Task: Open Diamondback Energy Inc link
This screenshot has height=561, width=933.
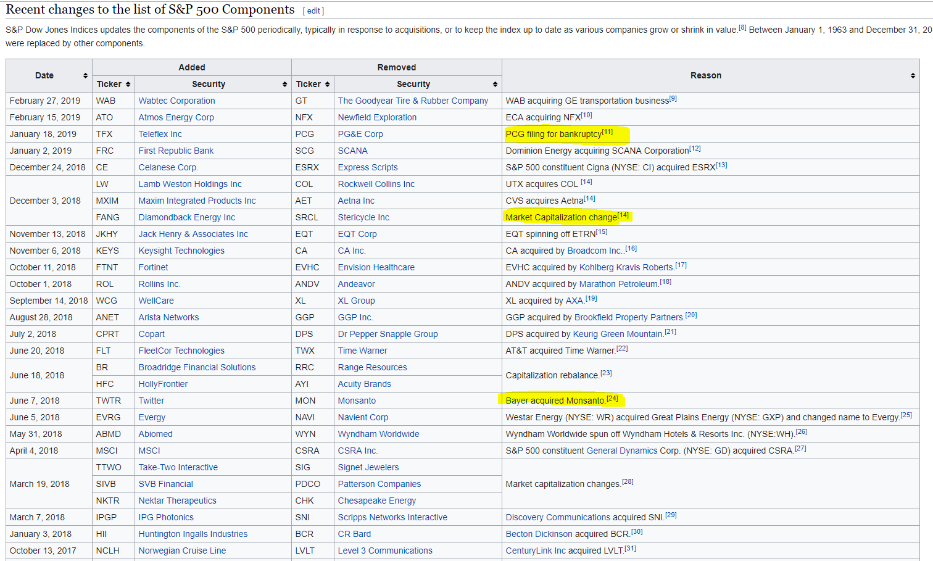Action: pos(186,217)
